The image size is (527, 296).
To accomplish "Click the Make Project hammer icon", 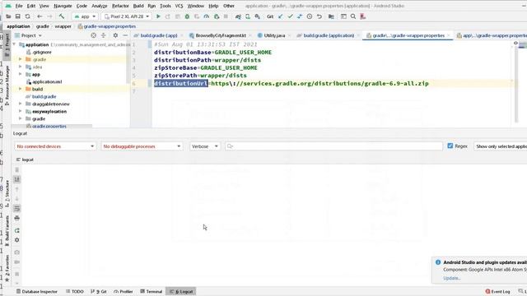I will click(62, 16).
